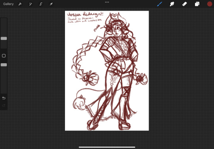The width and height of the screenshot is (214, 149).
Task: Open the Layers panel
Action: coord(197,4)
